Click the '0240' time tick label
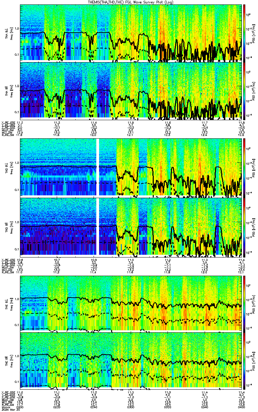 (x=94, y=407)
